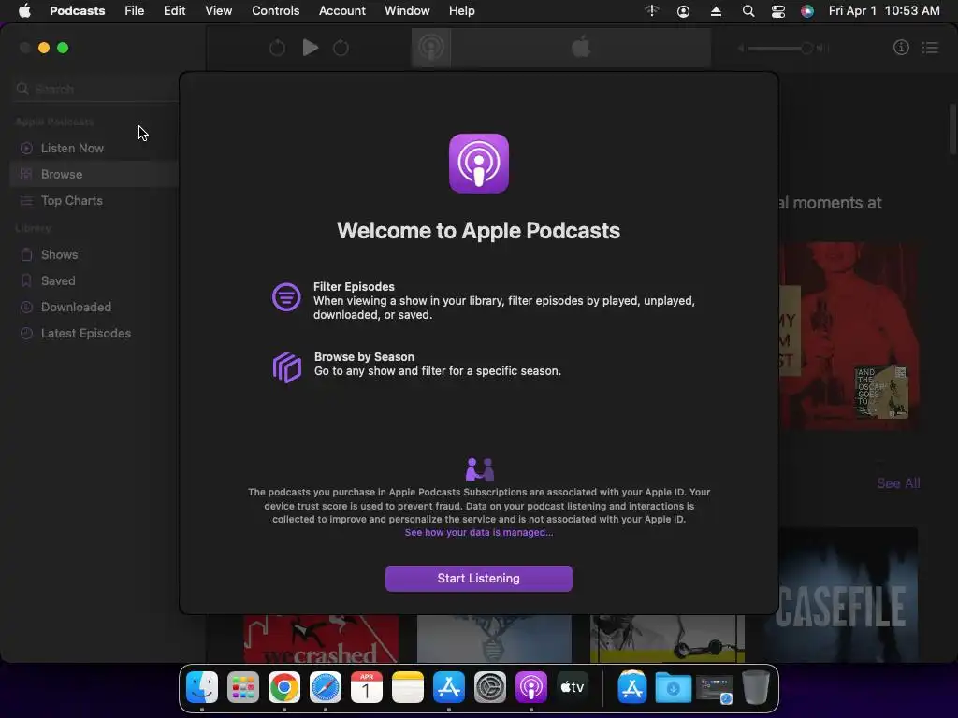The width and height of the screenshot is (958, 718).
Task: Click the Filter Episodes icon
Action: [286, 297]
